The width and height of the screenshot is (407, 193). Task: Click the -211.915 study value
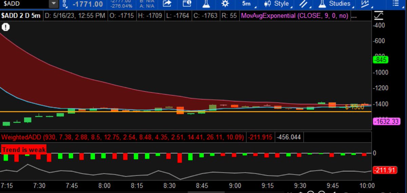tap(260, 137)
